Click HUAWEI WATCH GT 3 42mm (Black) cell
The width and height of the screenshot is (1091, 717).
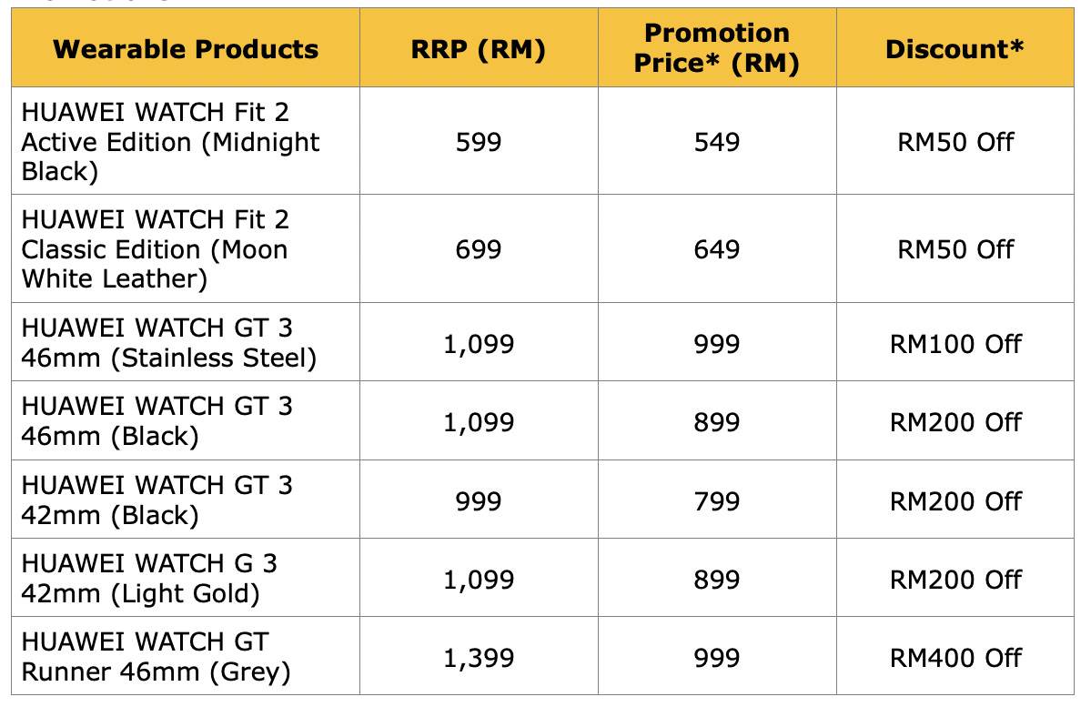(x=186, y=500)
